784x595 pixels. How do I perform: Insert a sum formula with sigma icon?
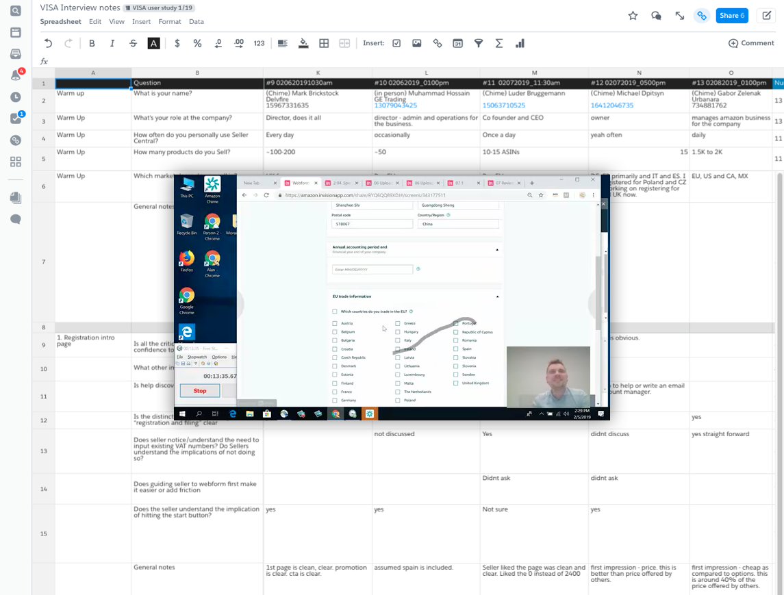click(x=499, y=44)
